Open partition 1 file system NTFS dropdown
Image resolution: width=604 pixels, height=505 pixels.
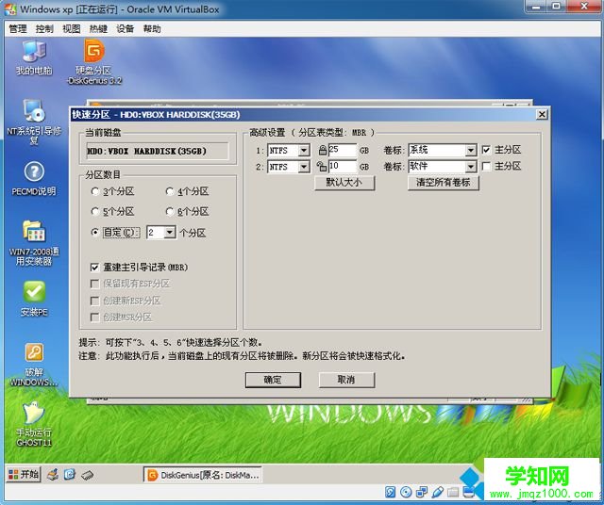(x=304, y=150)
